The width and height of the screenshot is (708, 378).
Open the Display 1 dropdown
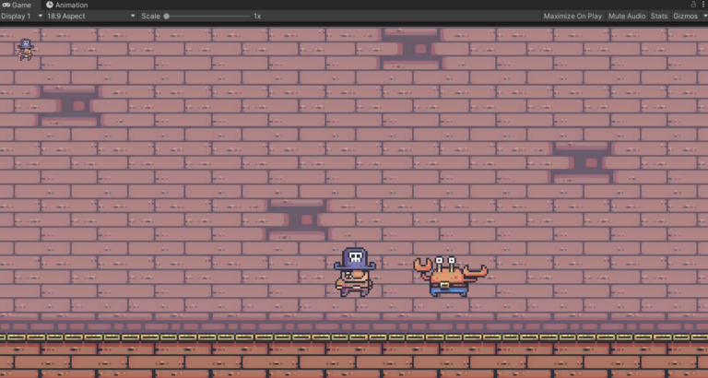click(x=22, y=16)
